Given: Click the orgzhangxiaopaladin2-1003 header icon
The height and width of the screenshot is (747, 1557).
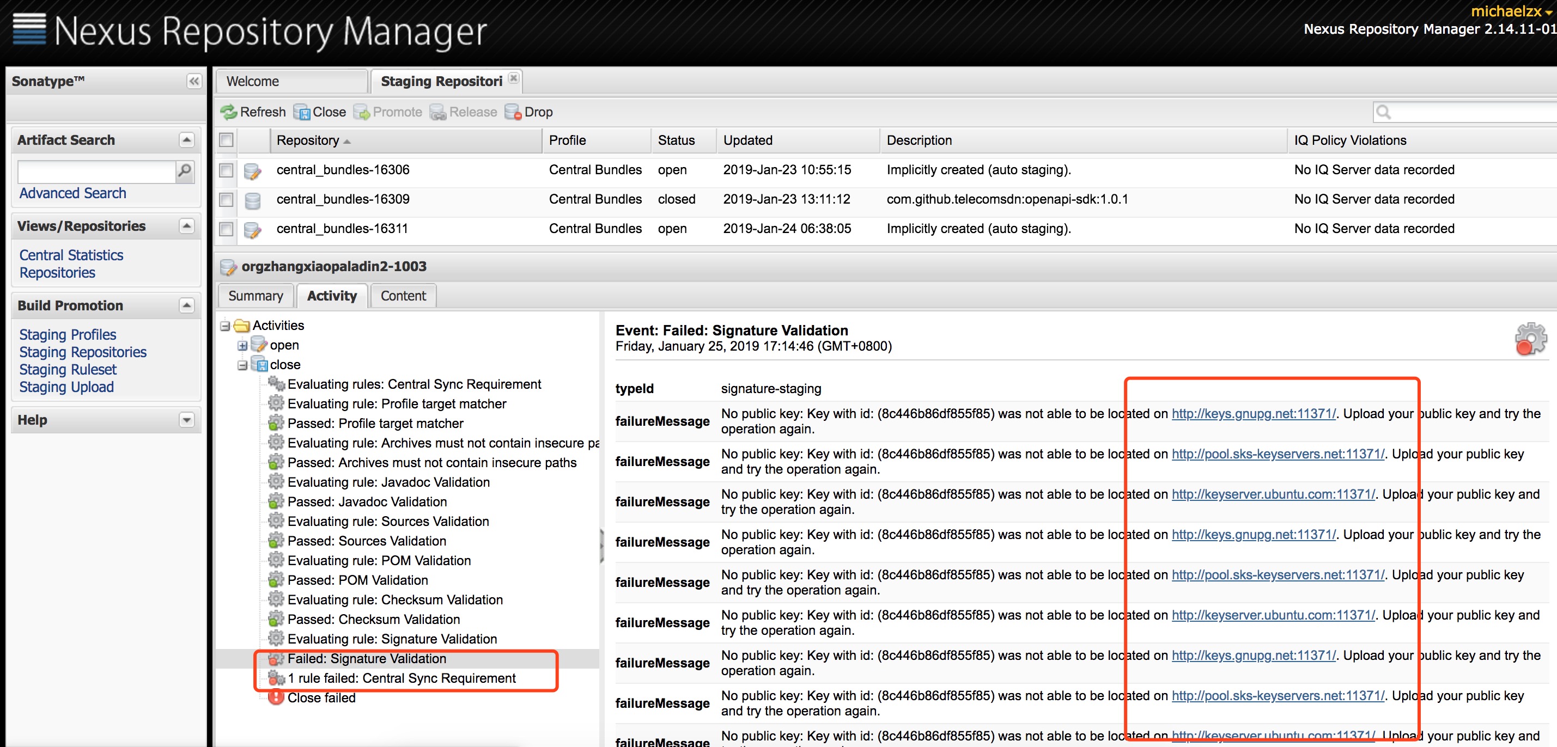Looking at the screenshot, I should 228,267.
